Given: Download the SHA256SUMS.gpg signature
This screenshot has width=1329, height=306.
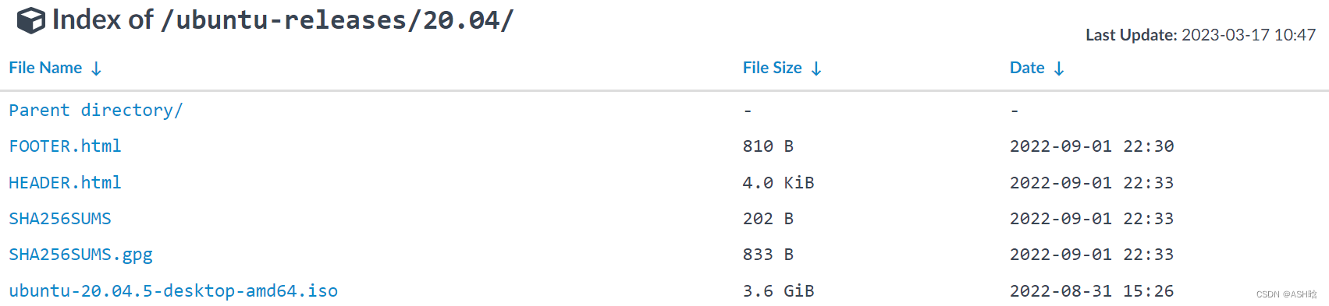Looking at the screenshot, I should pos(80,255).
